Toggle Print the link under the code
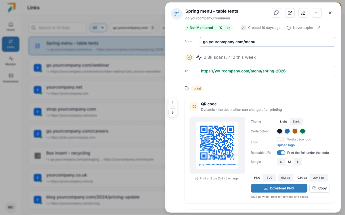This screenshot has width=345, height=215. coord(281,153)
